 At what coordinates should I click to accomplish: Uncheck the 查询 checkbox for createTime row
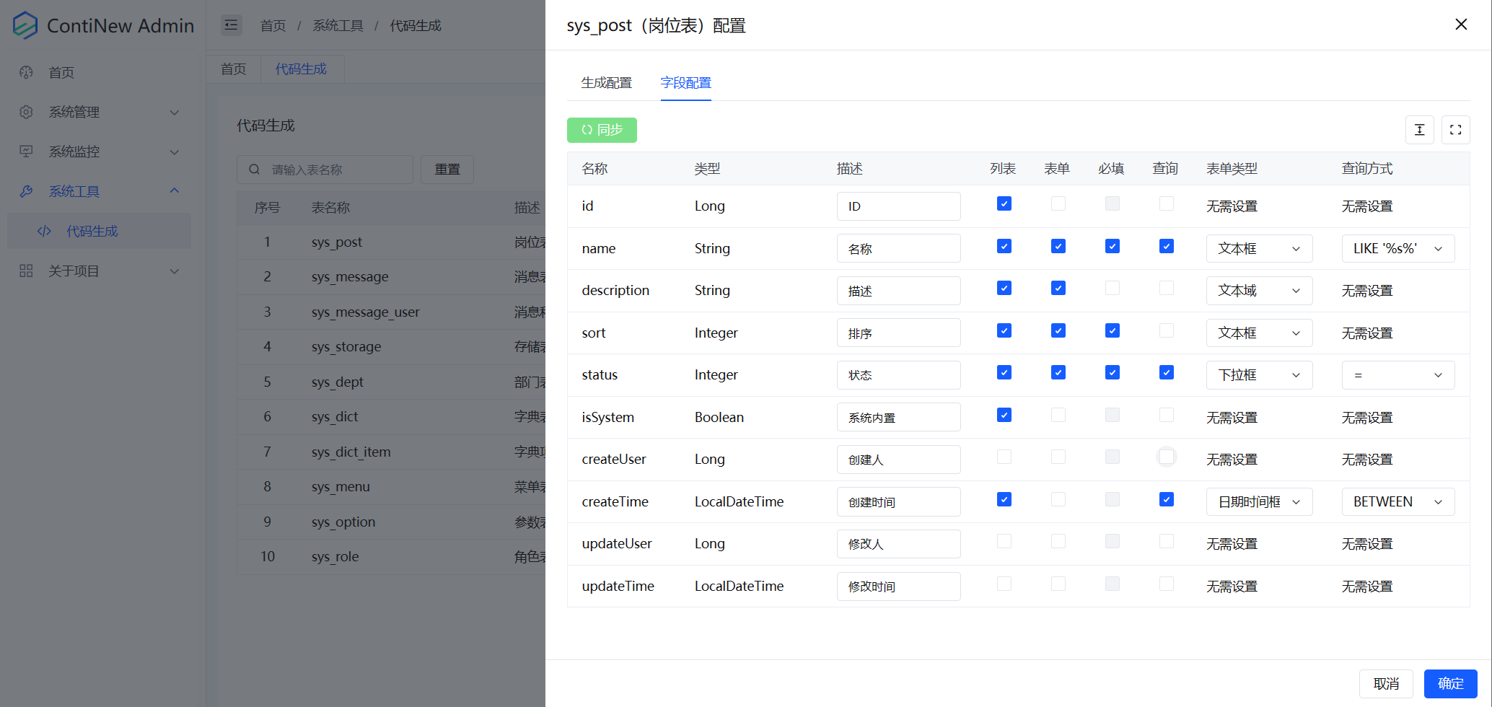(1166, 499)
